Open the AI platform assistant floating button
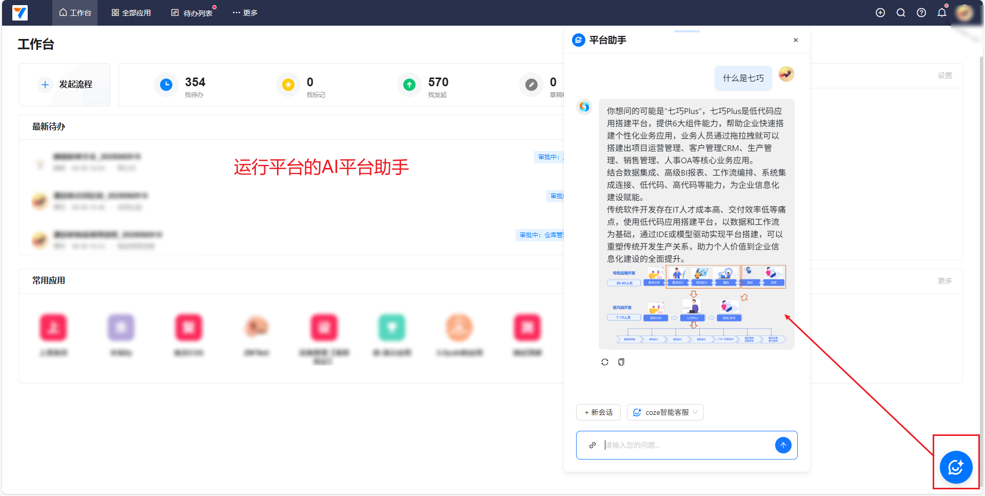Image resolution: width=985 pixels, height=496 pixels. tap(956, 467)
